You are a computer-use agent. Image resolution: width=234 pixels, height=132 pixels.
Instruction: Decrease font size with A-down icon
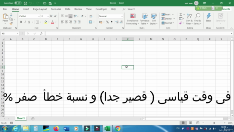(55, 16)
